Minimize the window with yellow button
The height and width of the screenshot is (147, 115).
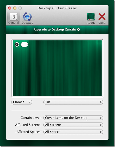pyautogui.click(x=15, y=8)
